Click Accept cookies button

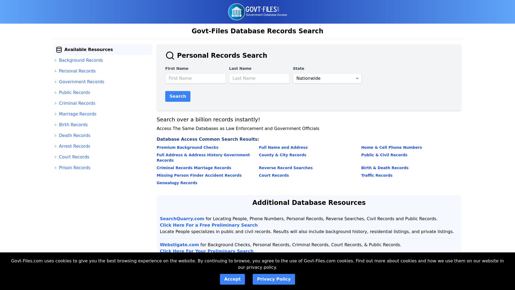tap(232, 279)
